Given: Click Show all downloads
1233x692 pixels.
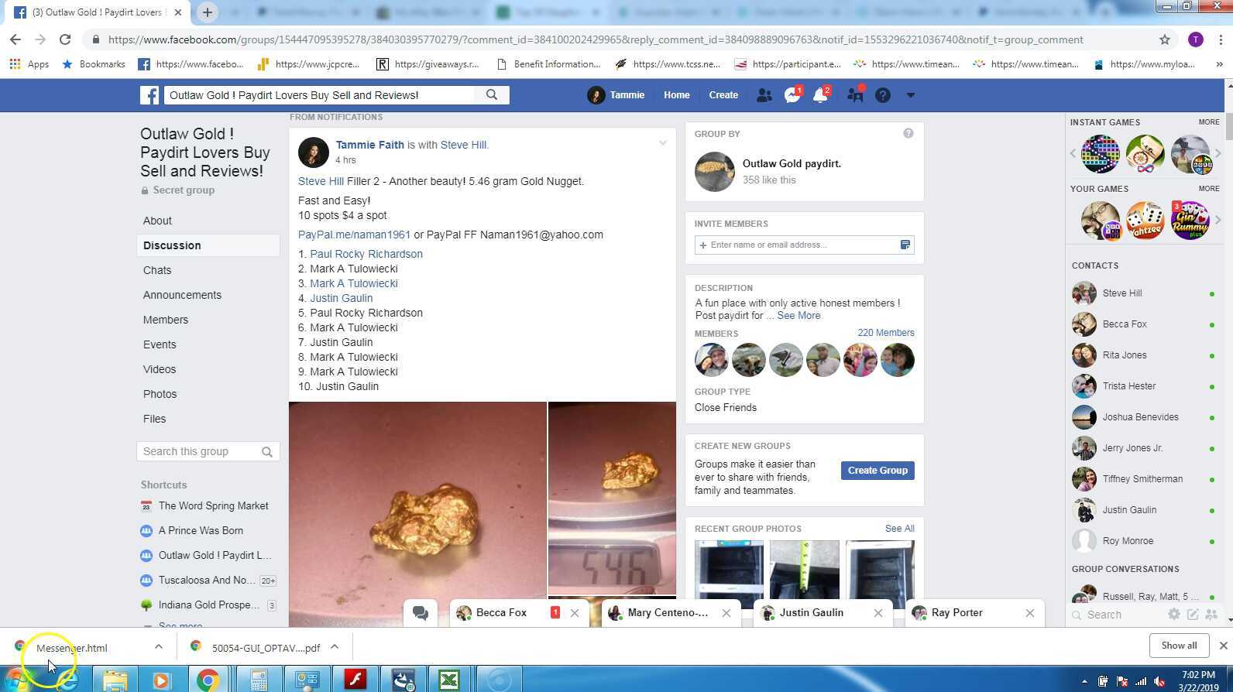Looking at the screenshot, I should pyautogui.click(x=1179, y=646).
